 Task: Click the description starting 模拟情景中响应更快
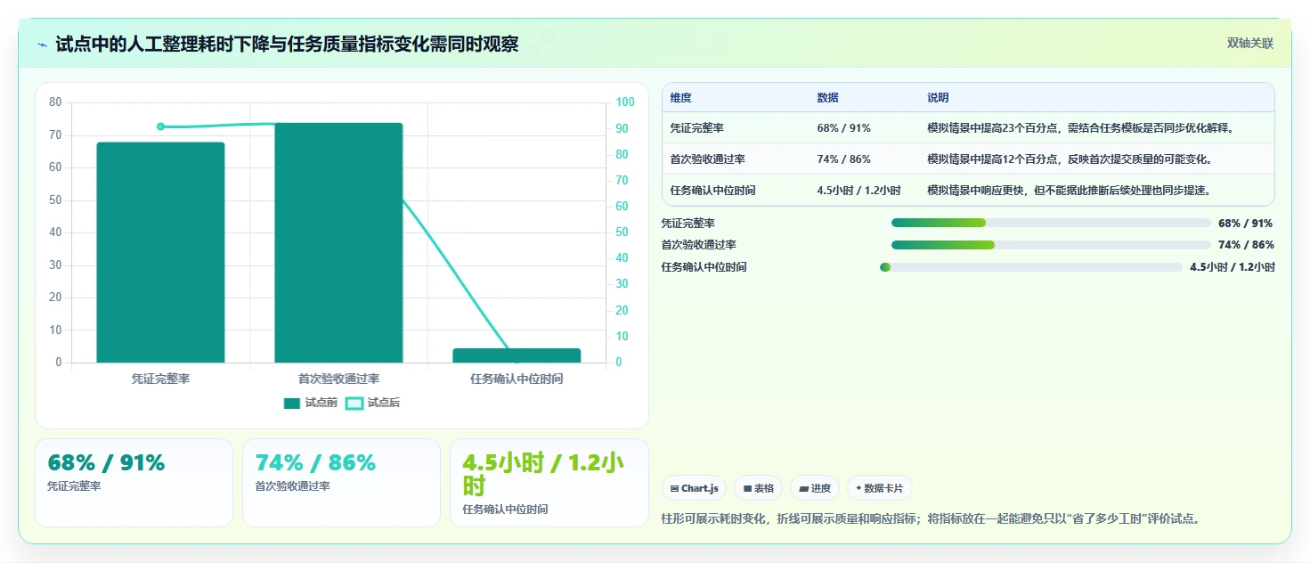click(1069, 191)
